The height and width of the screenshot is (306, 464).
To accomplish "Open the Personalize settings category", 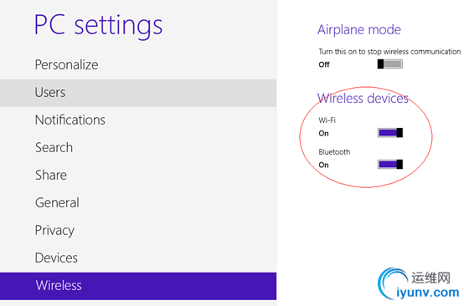I will click(x=138, y=65).
